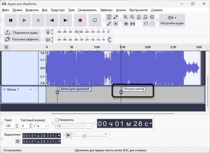Enable the Привязать snap checkbox
This screenshot has width=210, height=153.
coord(57,120)
